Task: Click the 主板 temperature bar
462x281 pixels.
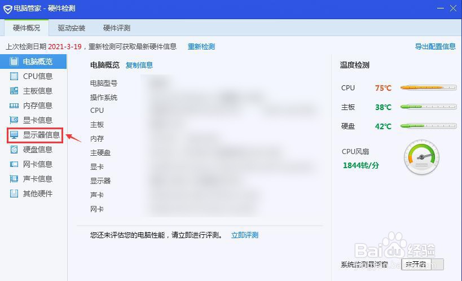Action: coord(428,107)
